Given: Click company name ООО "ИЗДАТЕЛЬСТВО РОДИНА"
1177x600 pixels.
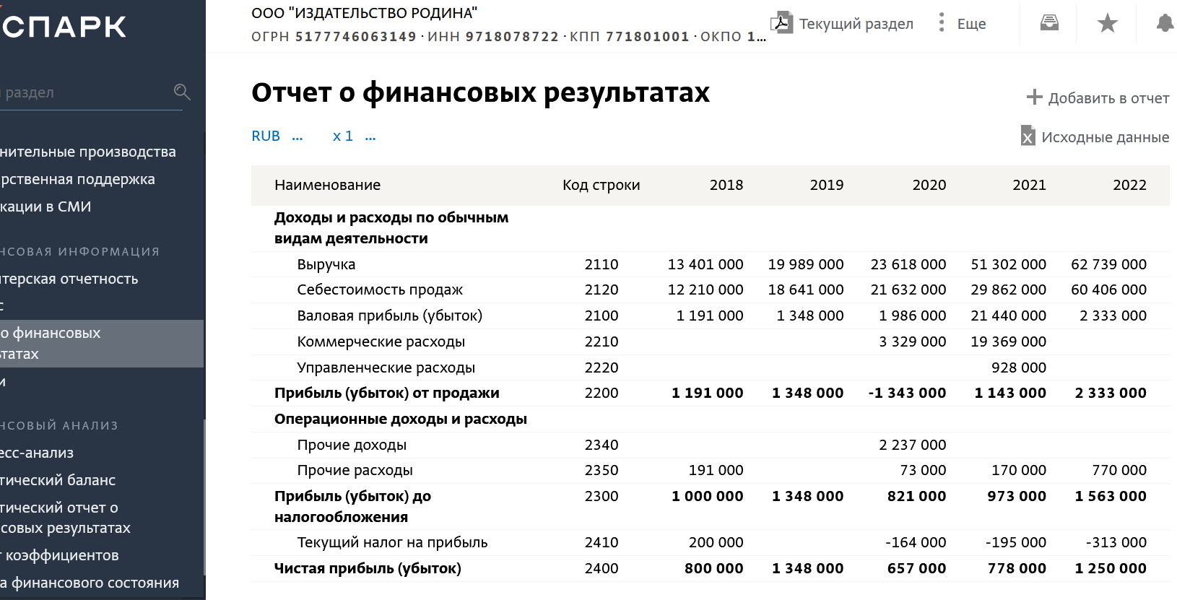Looking at the screenshot, I should tap(364, 13).
